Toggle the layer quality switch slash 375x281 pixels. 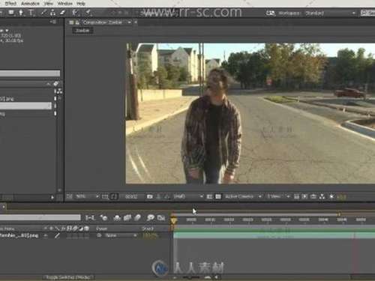[x=57, y=235]
